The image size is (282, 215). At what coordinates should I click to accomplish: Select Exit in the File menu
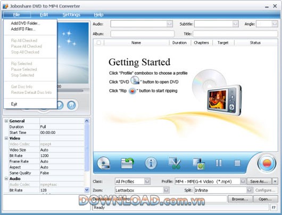point(14,104)
